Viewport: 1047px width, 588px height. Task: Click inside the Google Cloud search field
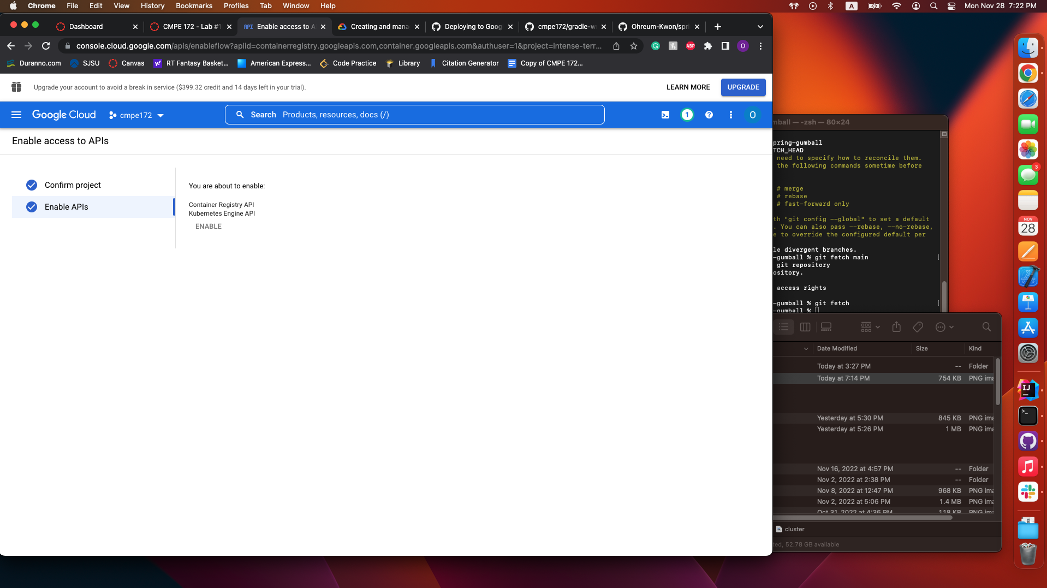pyautogui.click(x=415, y=115)
